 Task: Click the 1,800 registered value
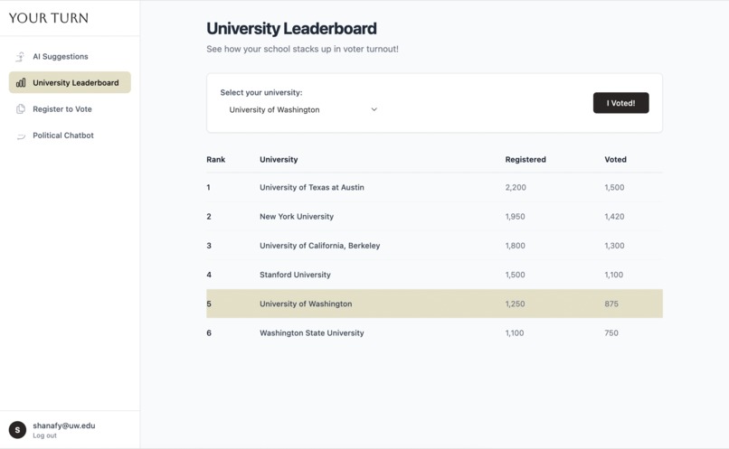(x=516, y=246)
